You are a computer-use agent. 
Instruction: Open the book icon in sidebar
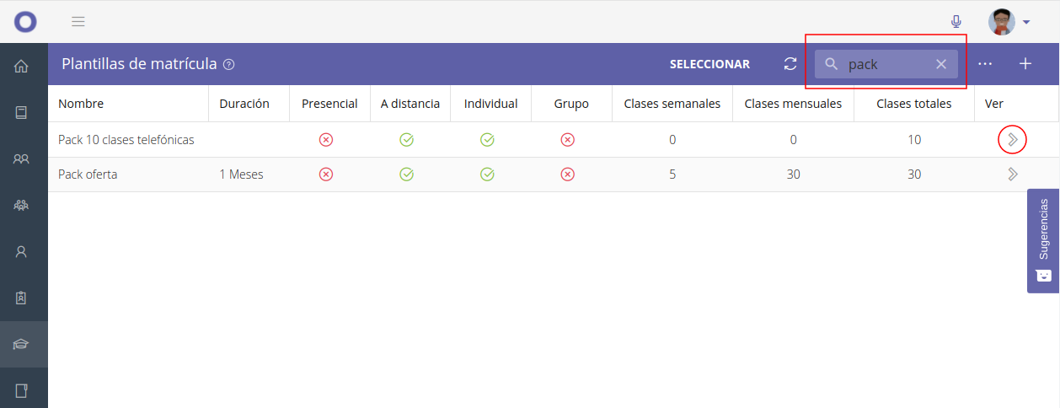[x=22, y=112]
